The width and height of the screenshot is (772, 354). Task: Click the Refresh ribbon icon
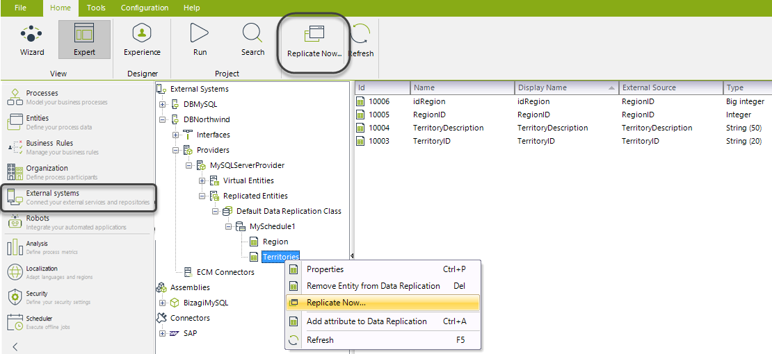point(361,42)
